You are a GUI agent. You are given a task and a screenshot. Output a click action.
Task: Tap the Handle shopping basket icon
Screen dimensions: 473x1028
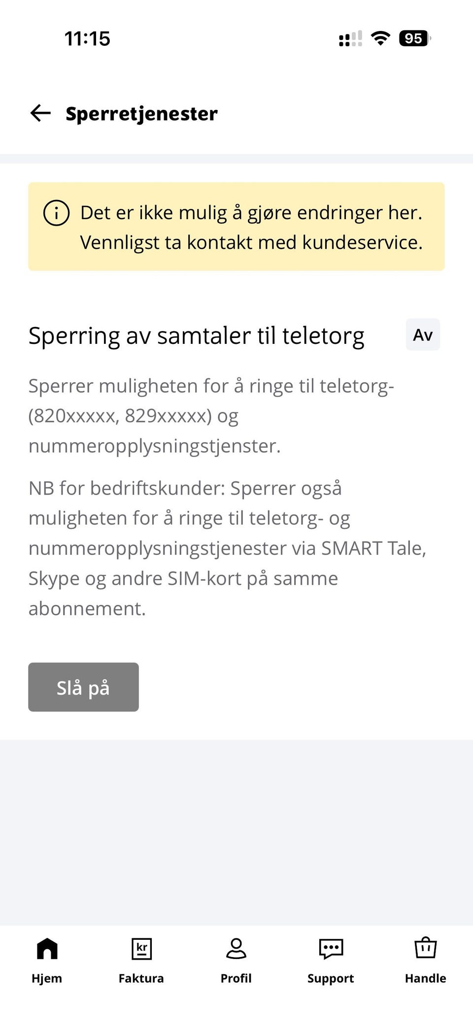click(x=425, y=948)
